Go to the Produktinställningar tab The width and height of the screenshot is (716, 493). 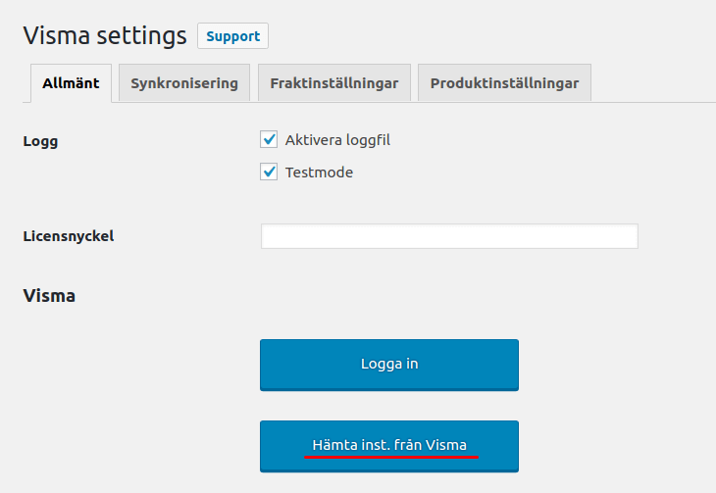[x=504, y=83]
